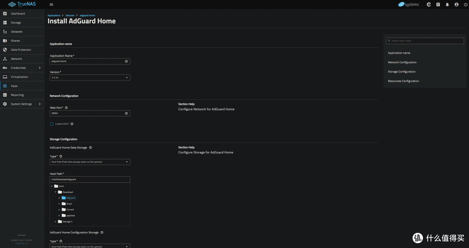This screenshot has height=248, width=469.
Task: Open Shares in sidebar
Action: [x=23, y=41]
